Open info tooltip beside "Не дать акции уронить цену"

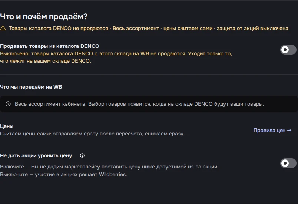[82, 155]
